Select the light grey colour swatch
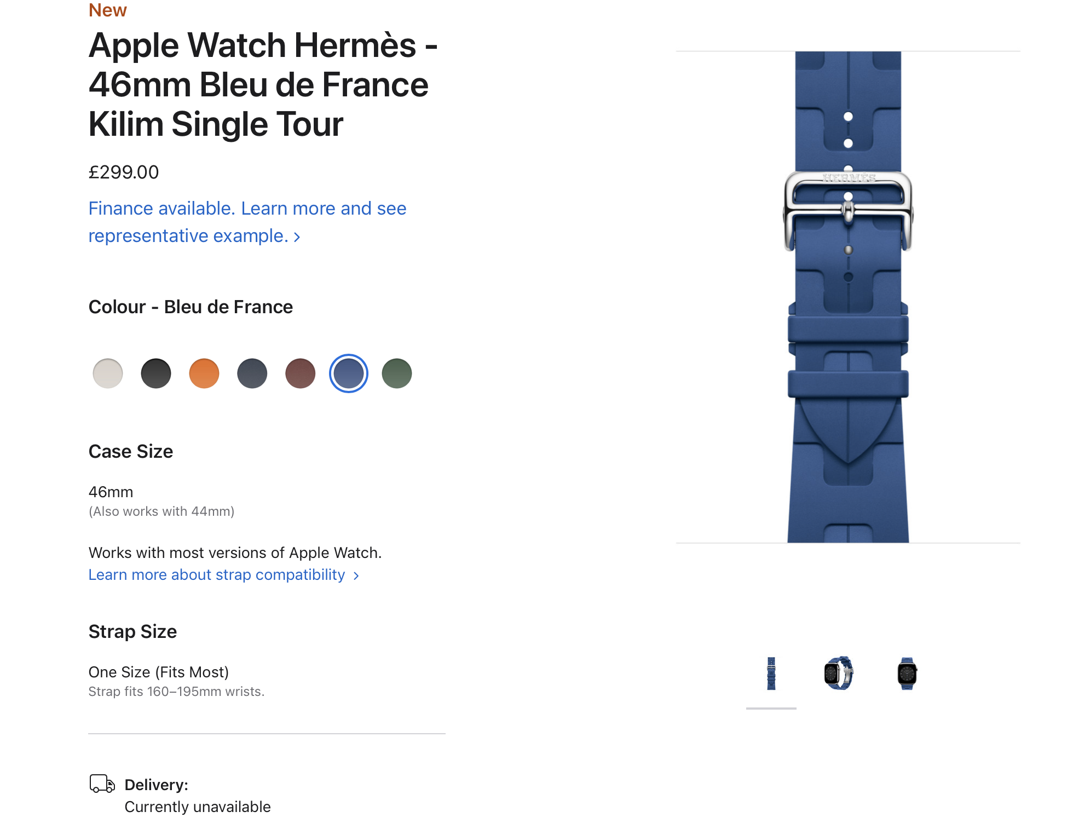The width and height of the screenshot is (1073, 829). (x=108, y=373)
